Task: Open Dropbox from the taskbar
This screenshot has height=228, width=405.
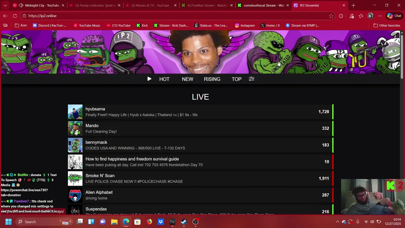Action: (x=161, y=222)
